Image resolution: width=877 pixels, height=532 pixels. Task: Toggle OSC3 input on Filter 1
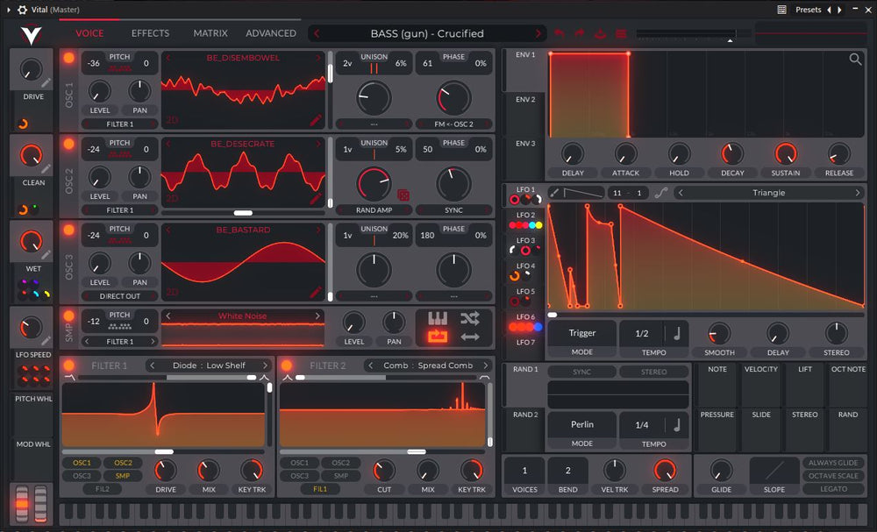point(82,476)
